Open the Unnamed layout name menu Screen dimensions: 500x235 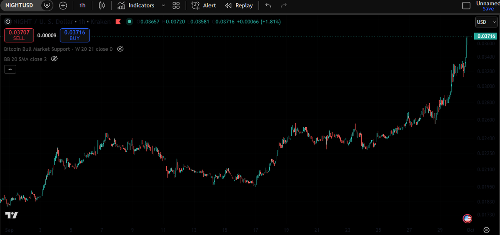pyautogui.click(x=488, y=3)
